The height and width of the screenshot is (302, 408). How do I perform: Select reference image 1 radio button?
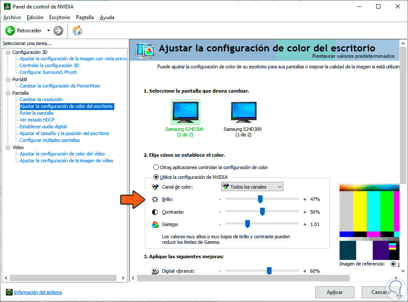393,264
